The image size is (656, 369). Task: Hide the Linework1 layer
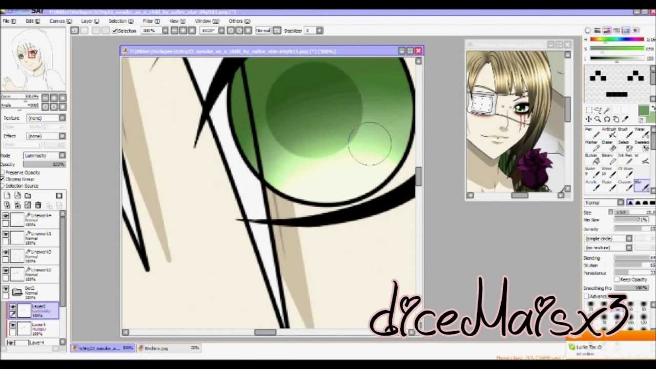pos(6,235)
